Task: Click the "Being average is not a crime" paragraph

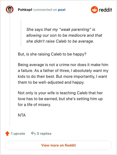Action: (63, 73)
